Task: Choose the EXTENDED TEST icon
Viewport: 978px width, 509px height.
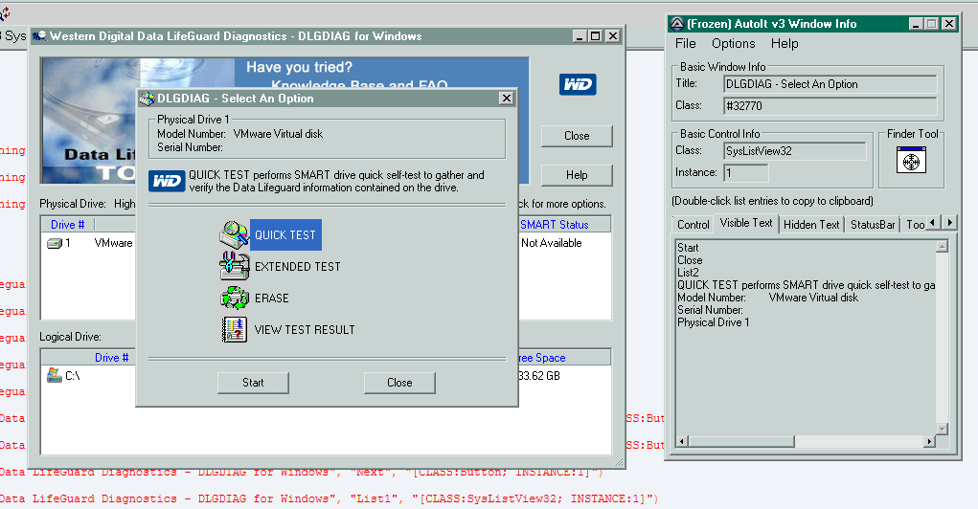Action: click(x=235, y=267)
